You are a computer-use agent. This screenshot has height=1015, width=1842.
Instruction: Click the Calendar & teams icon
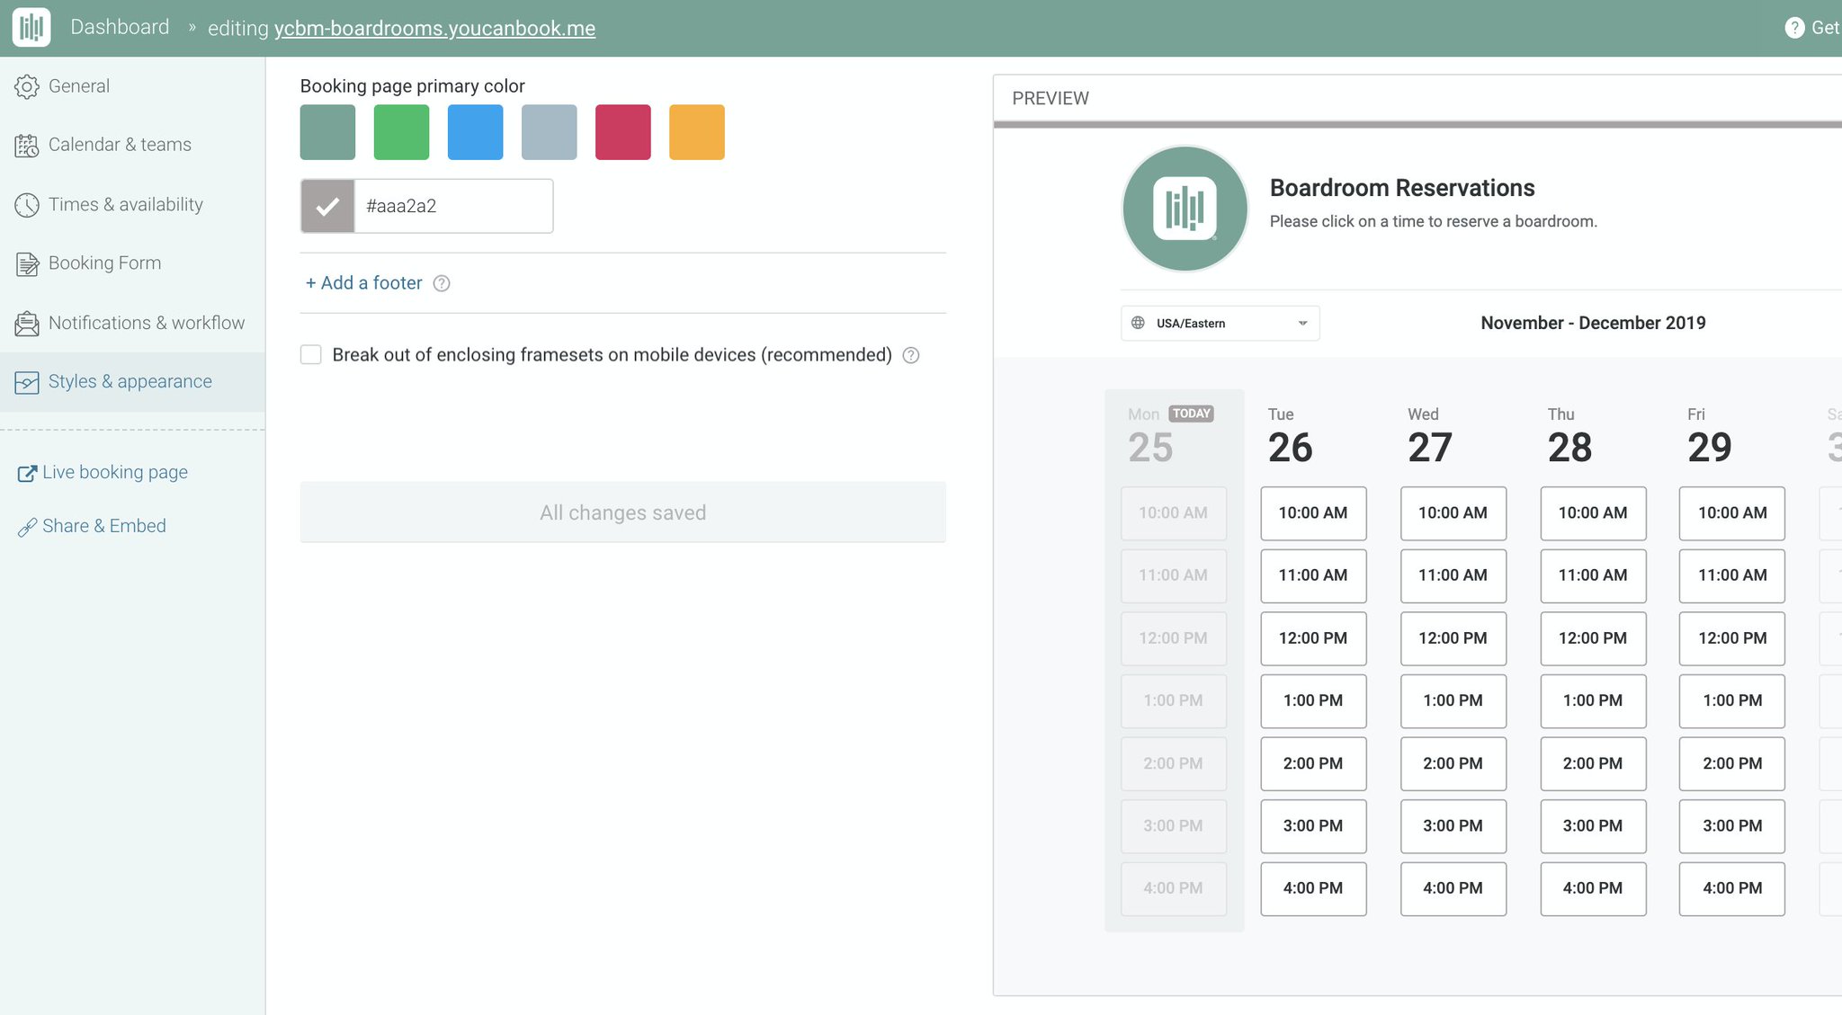[x=27, y=145]
